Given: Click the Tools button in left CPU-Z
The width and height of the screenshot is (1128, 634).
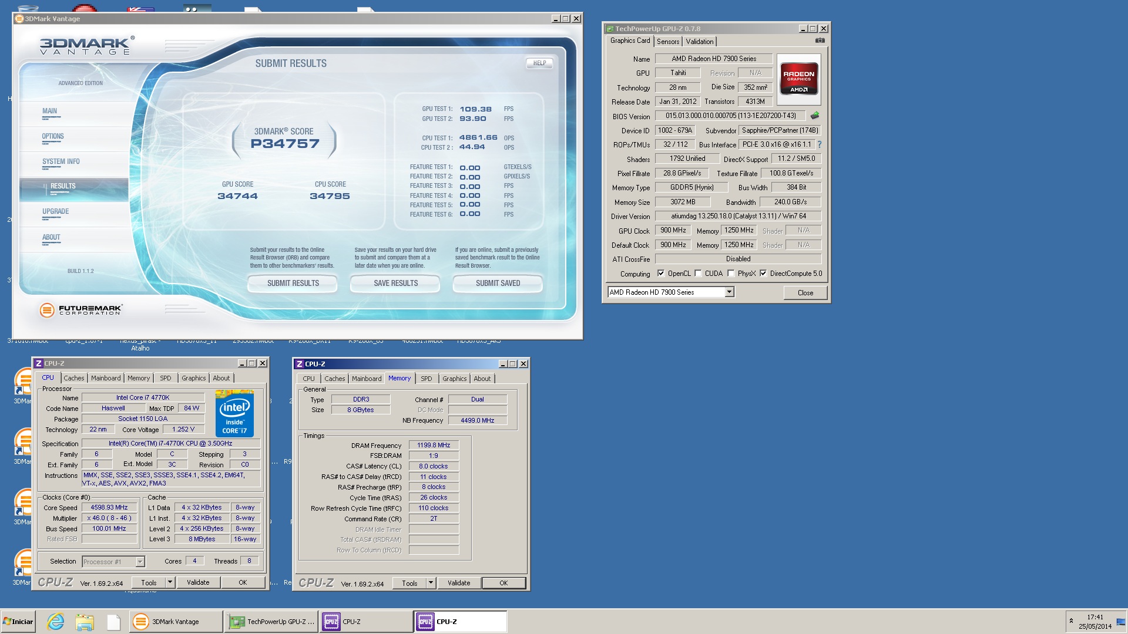Looking at the screenshot, I should point(149,582).
